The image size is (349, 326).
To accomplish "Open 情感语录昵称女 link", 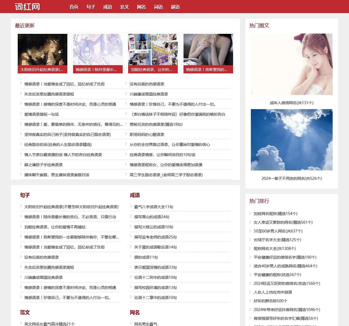I will pos(166,165).
